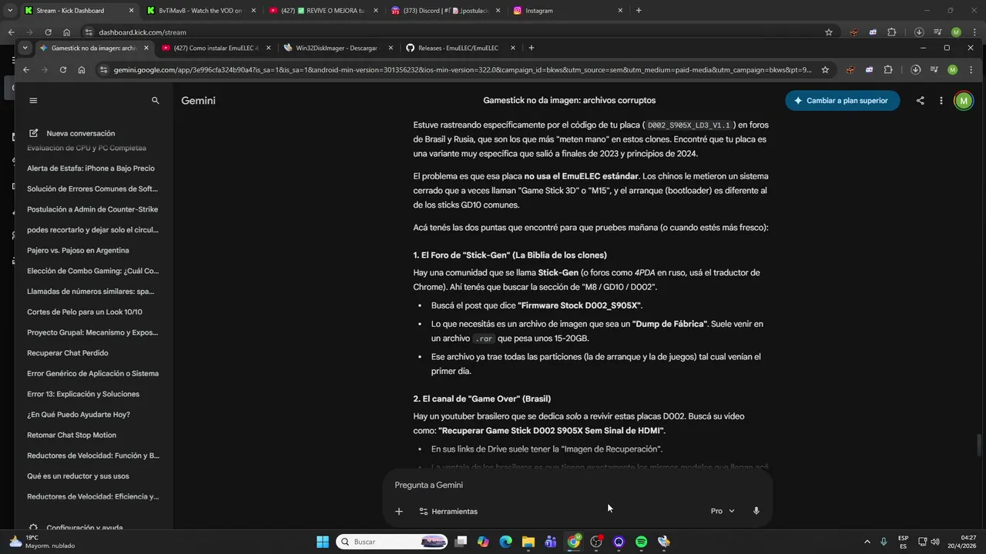Open the front window downloads icon

click(x=915, y=69)
